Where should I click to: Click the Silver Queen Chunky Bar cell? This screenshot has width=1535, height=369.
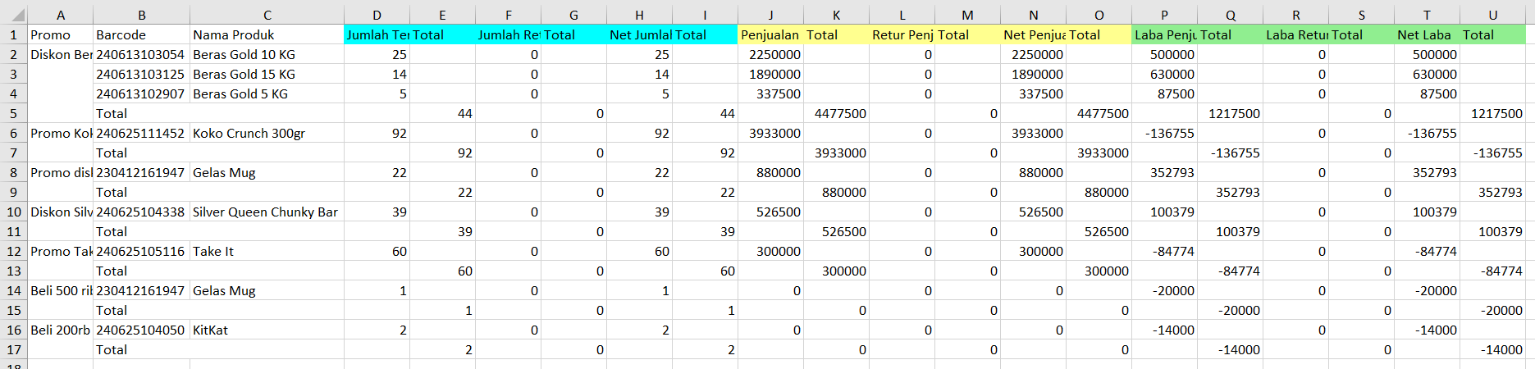pos(265,212)
